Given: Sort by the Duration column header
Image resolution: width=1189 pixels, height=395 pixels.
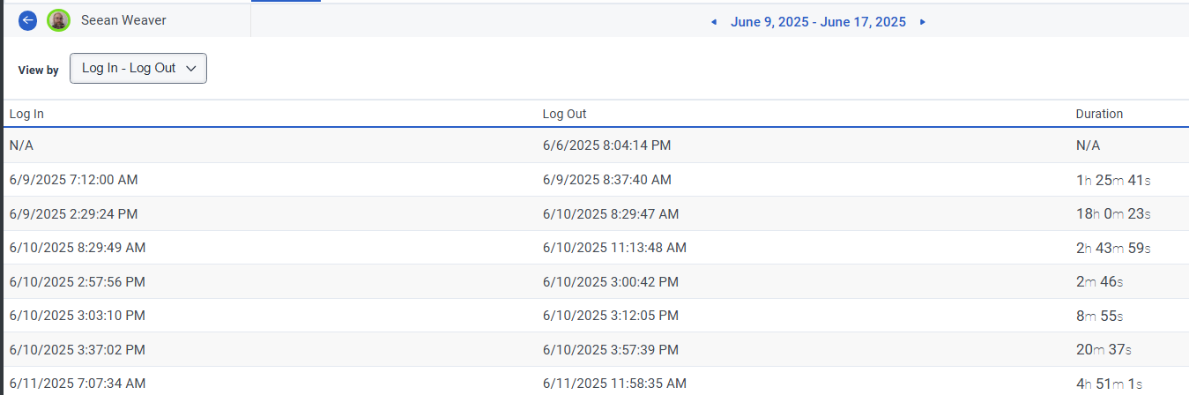Looking at the screenshot, I should point(1099,114).
